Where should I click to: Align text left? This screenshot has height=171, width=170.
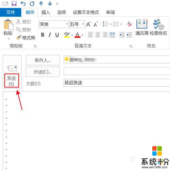(x=90, y=35)
